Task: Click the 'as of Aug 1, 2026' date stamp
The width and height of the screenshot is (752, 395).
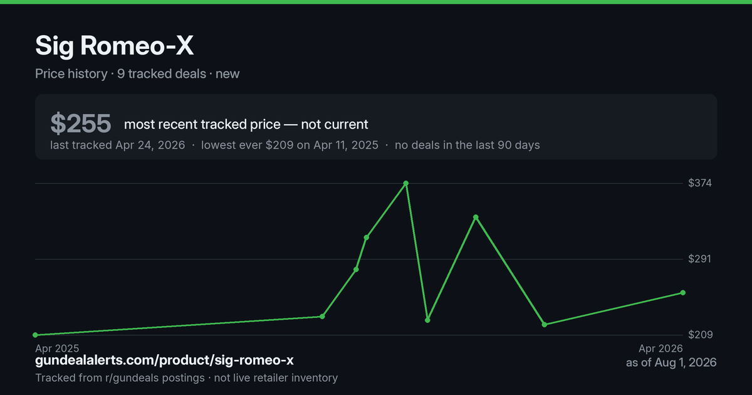Action: click(671, 362)
